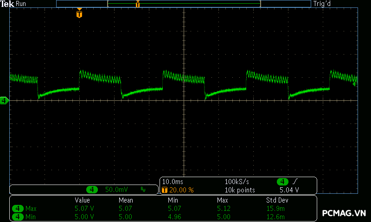Open the 10k points record length setting
The height and width of the screenshot is (222, 371).
[x=240, y=190]
